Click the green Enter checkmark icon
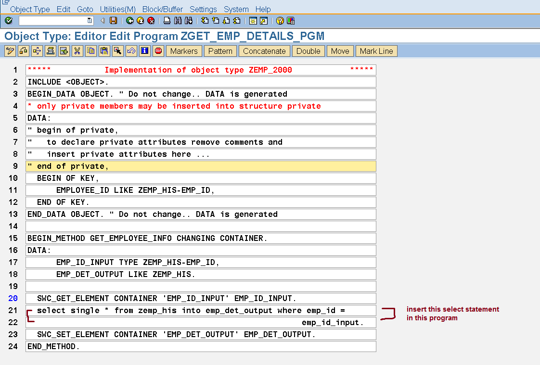Image resolution: width=540 pixels, height=365 pixels. click(x=8, y=21)
